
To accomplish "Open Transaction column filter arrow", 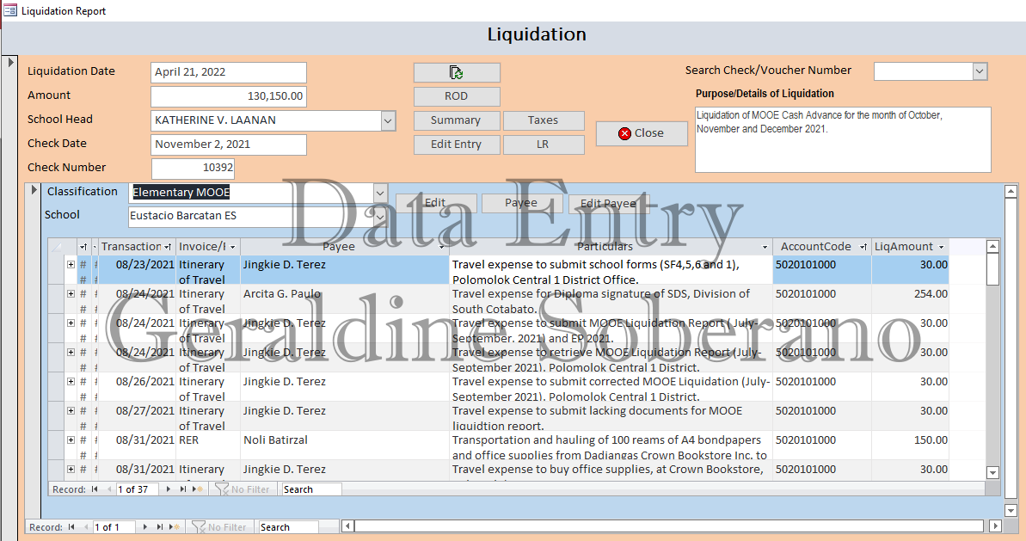I will click(169, 247).
